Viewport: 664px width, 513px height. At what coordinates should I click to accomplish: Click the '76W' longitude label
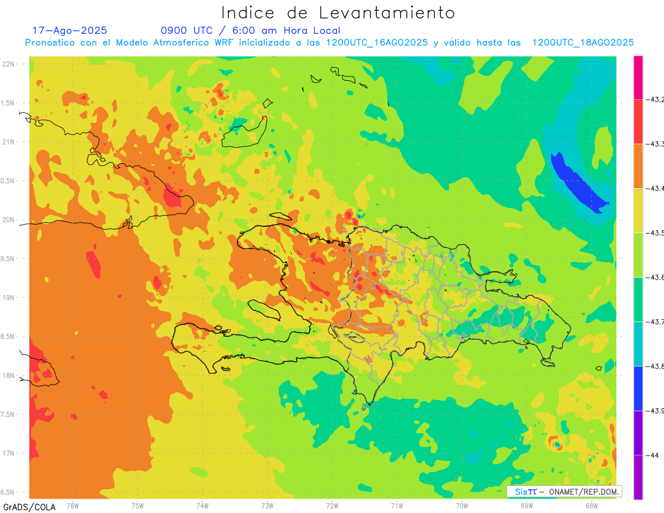pyautogui.click(x=72, y=506)
